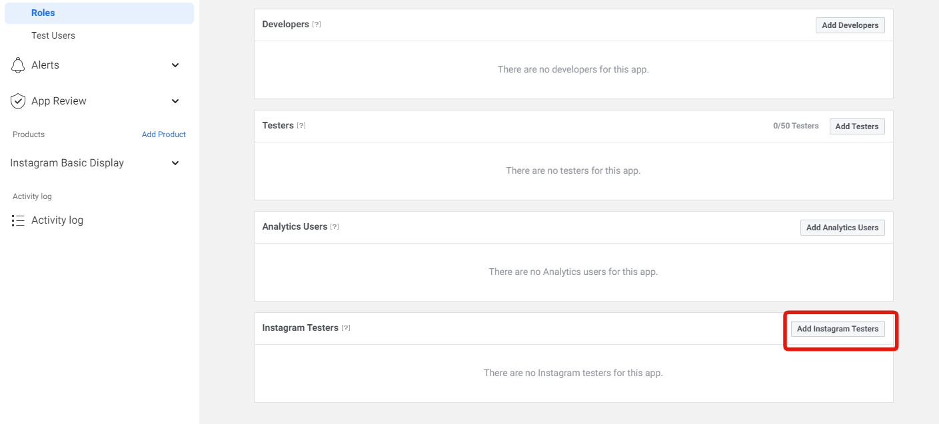Select Roles in the sidebar
The height and width of the screenshot is (424, 939).
[x=43, y=12]
